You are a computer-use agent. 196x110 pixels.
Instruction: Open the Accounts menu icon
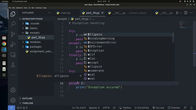(13, 90)
